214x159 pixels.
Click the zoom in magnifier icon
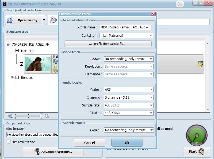[x=47, y=116]
